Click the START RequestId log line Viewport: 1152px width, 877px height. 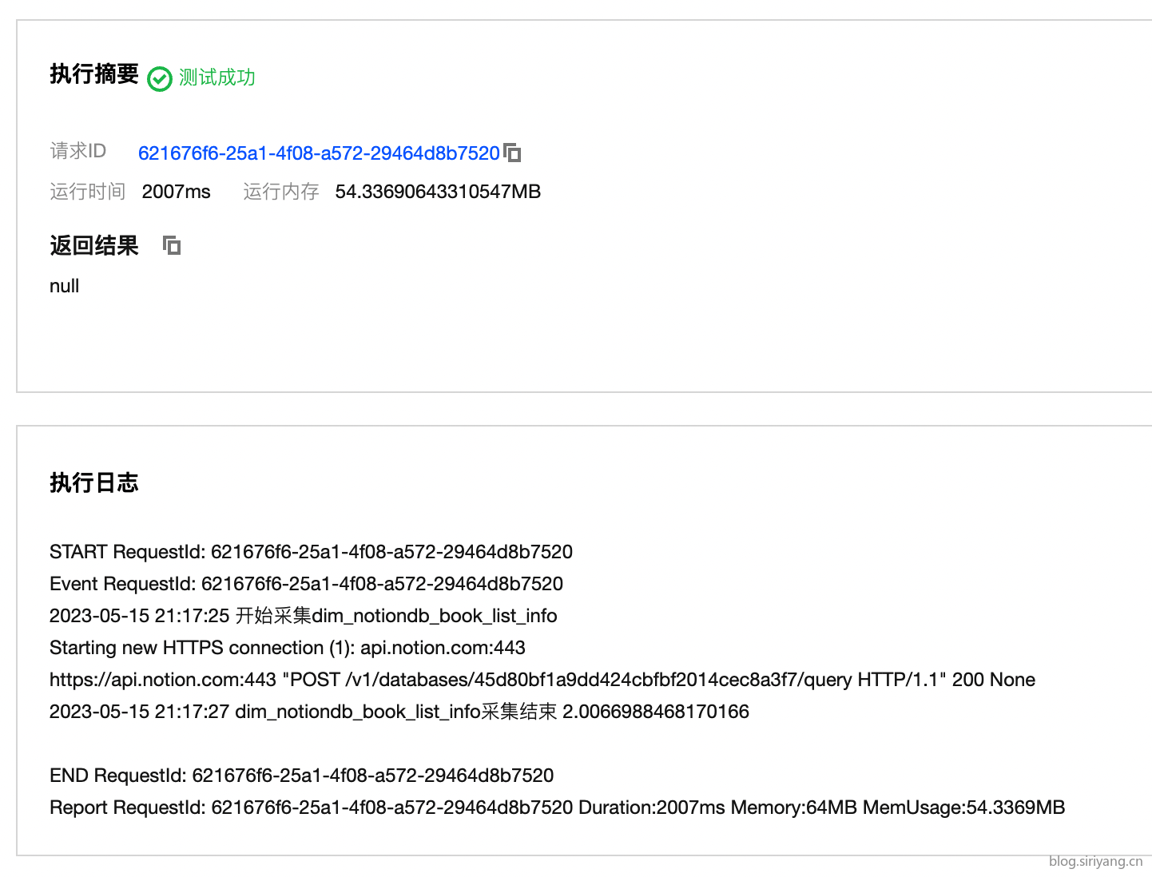tap(311, 552)
